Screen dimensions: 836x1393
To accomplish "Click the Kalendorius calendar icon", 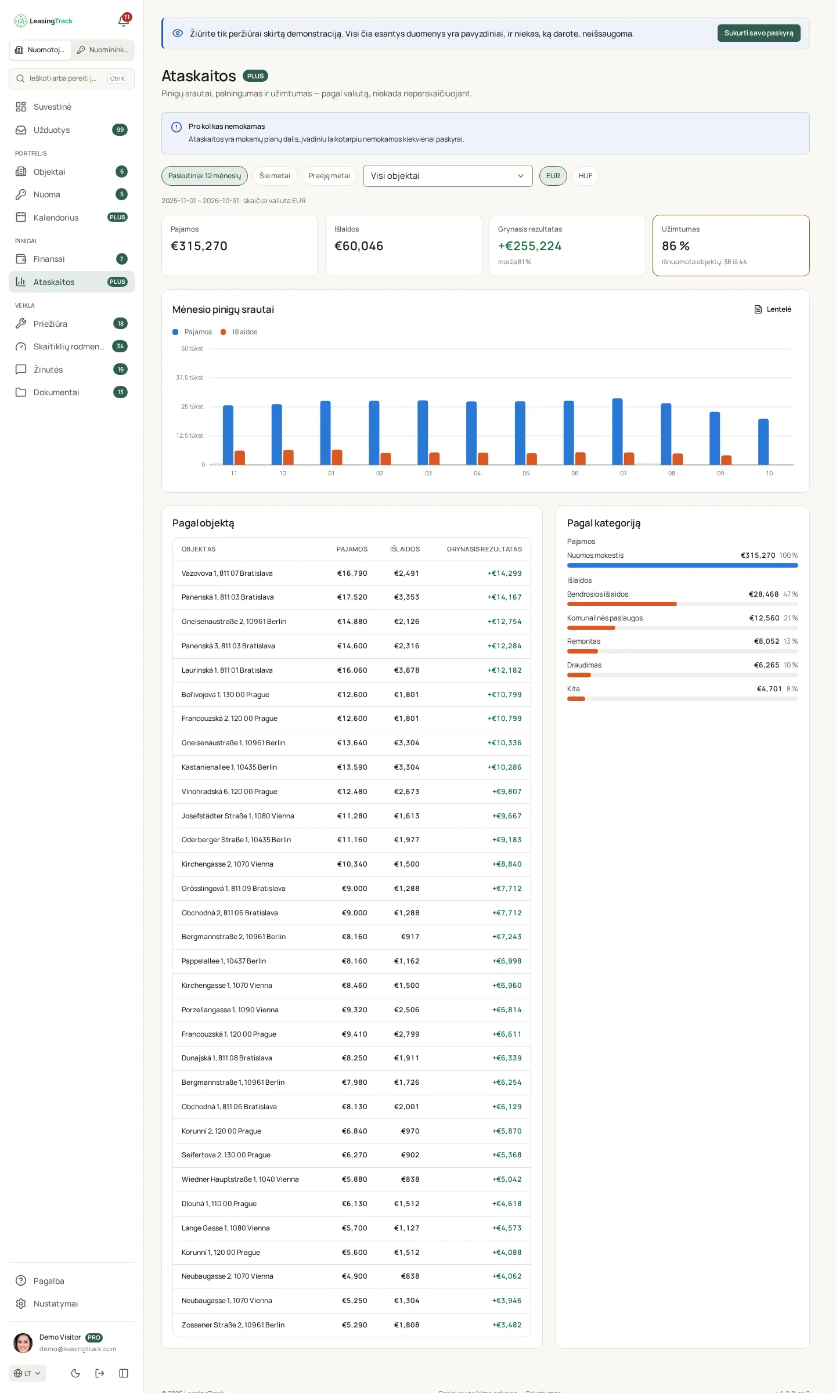I will 21,218.
